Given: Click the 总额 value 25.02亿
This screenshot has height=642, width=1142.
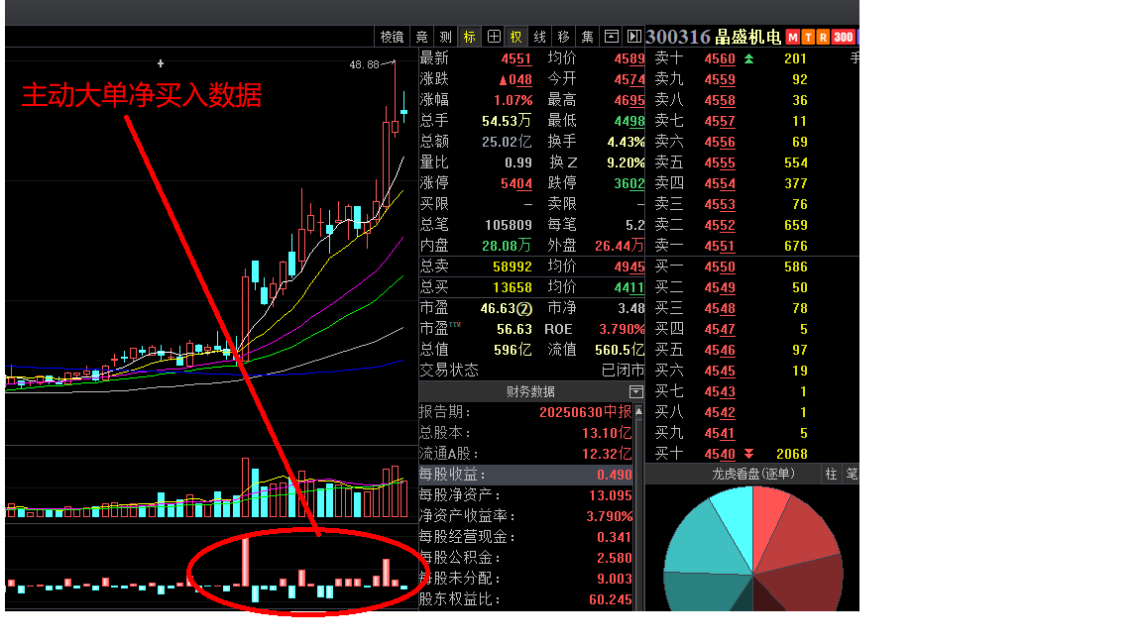Looking at the screenshot, I should click(x=507, y=142).
